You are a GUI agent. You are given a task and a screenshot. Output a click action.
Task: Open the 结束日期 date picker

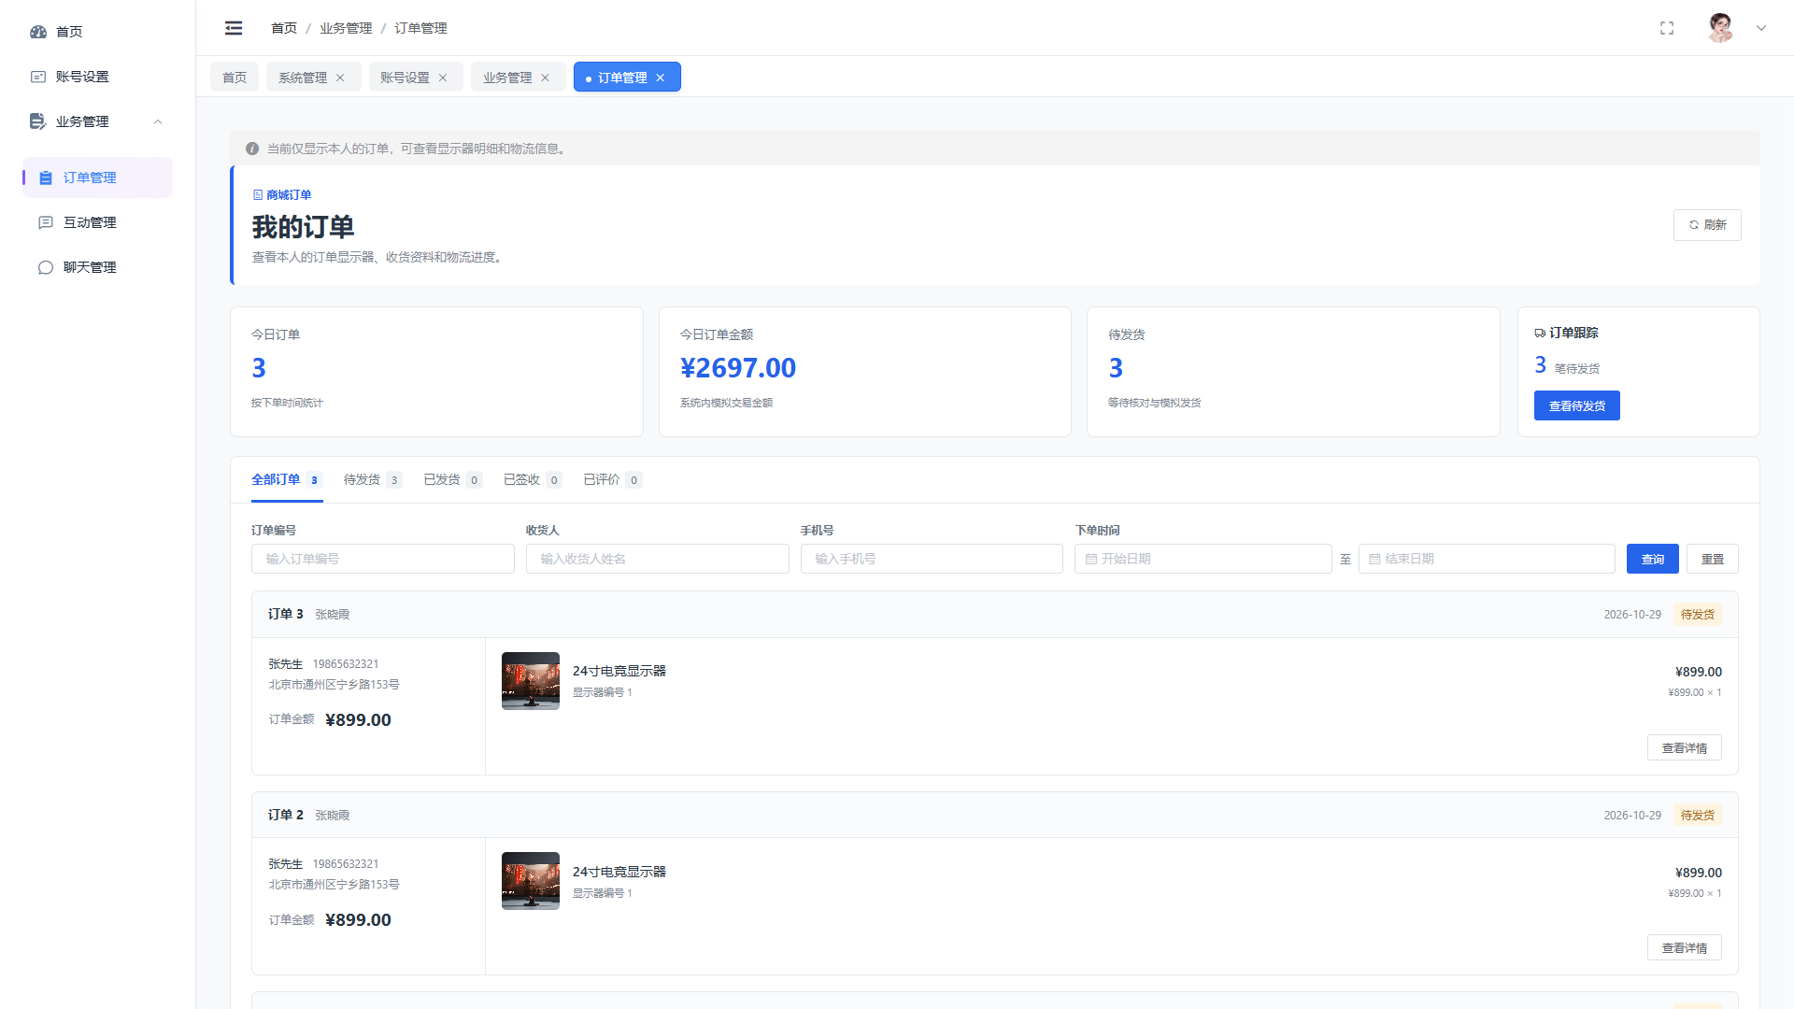point(1487,559)
